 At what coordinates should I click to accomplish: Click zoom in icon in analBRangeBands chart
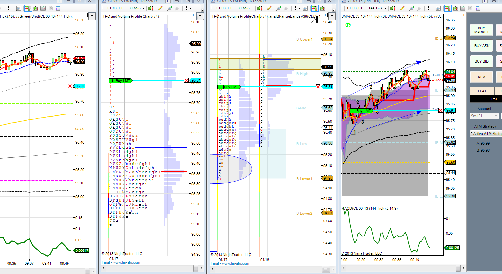[279, 8]
